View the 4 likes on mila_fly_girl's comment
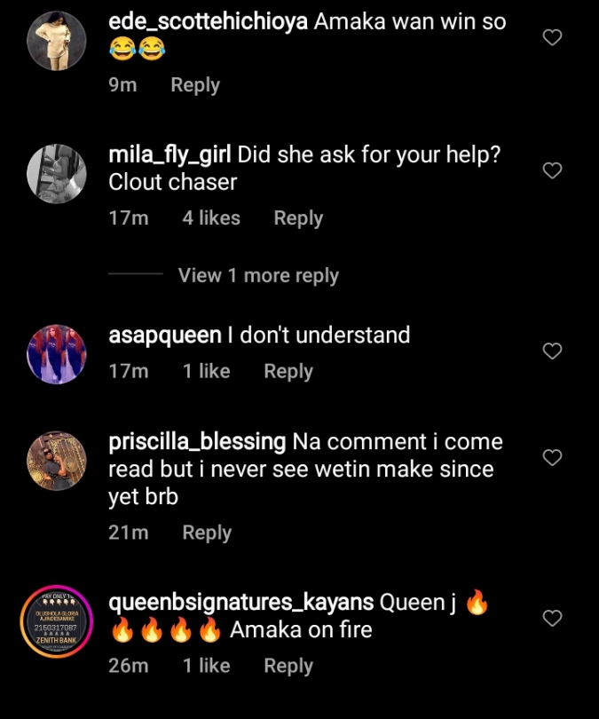 click(211, 218)
